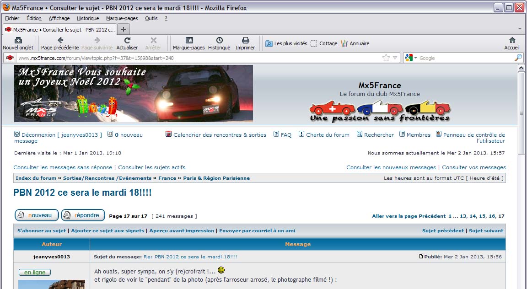This screenshot has width=527, height=289.
Task: Click the Re: PBN 2012 message subject link
Action: [191, 257]
